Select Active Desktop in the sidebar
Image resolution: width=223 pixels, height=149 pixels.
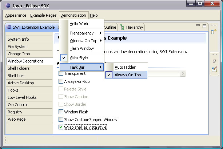click(29, 83)
